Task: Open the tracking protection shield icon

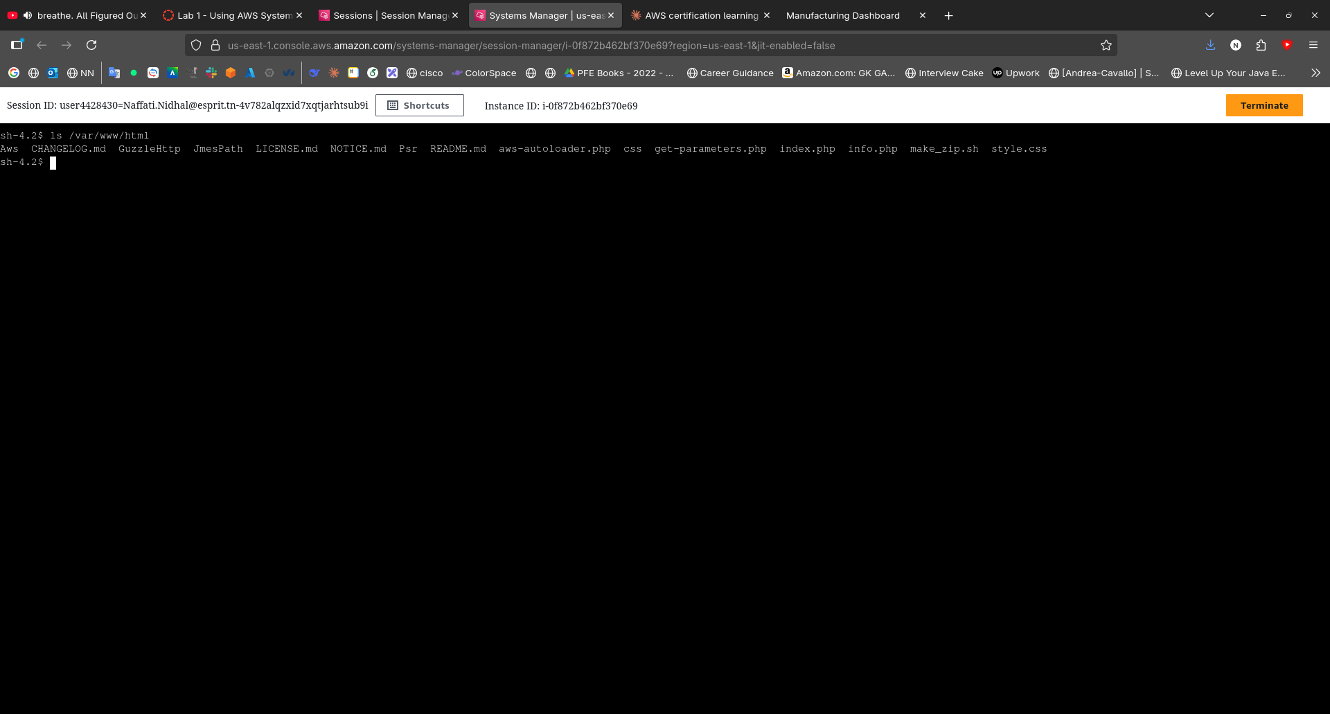Action: 196,45
